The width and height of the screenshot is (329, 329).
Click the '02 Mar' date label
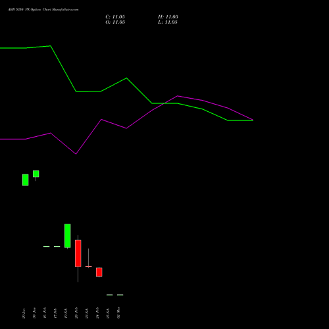point(118,313)
